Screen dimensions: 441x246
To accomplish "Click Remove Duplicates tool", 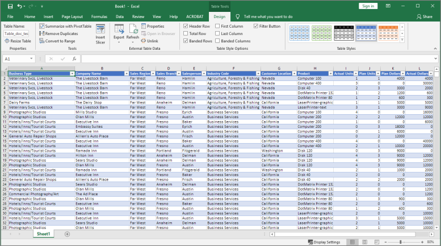I will 58,33.
